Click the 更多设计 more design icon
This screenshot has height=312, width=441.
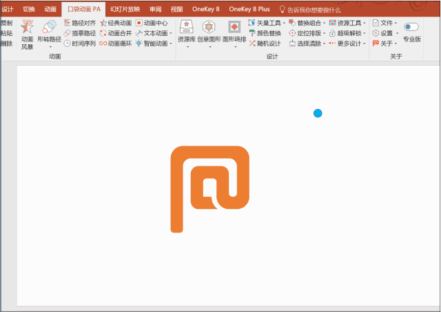[332, 43]
